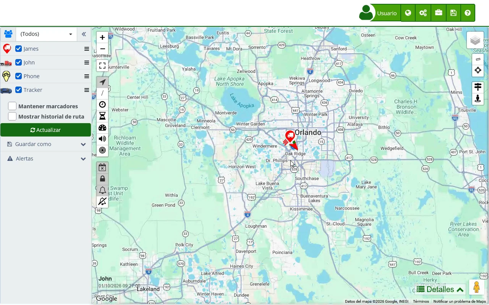
Task: Click the bell notification icon
Action: 102,190
